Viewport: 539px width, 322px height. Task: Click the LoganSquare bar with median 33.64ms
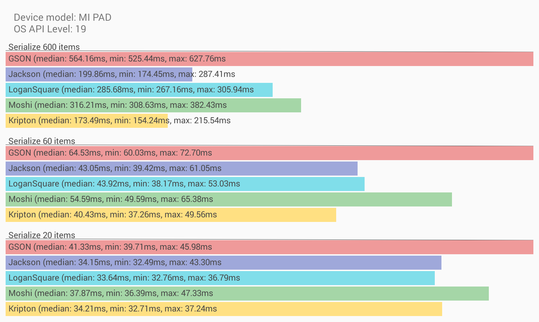pos(220,278)
